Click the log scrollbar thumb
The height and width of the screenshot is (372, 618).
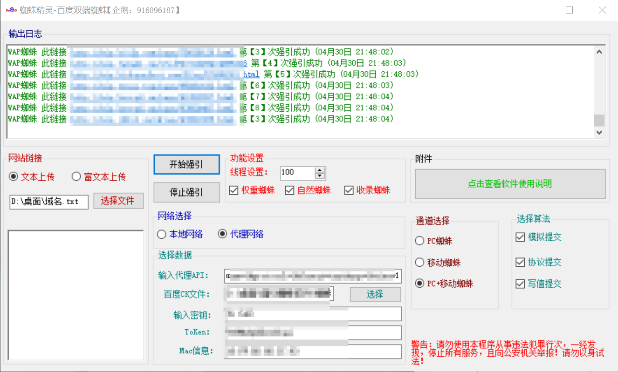(599, 120)
